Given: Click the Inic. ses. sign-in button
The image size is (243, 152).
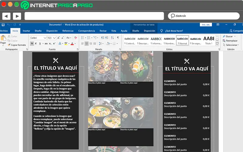Looking at the screenshot, I should pyautogui.click(x=206, y=25).
